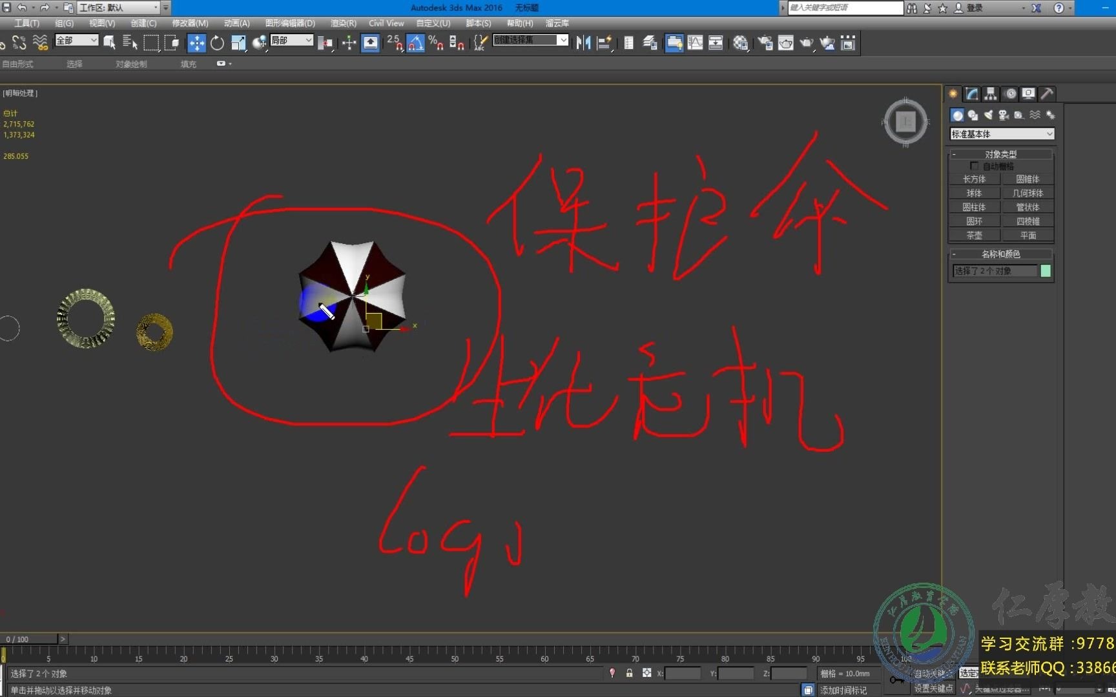Open the 工具(T) menu
The height and width of the screenshot is (697, 1116).
click(x=26, y=23)
